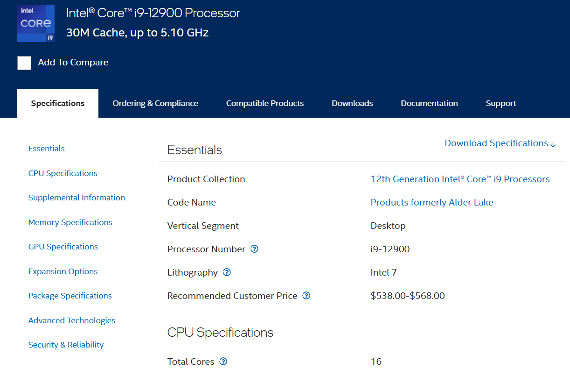Select the Specifications tab
Viewport: 570px width, 369px height.
click(x=58, y=103)
